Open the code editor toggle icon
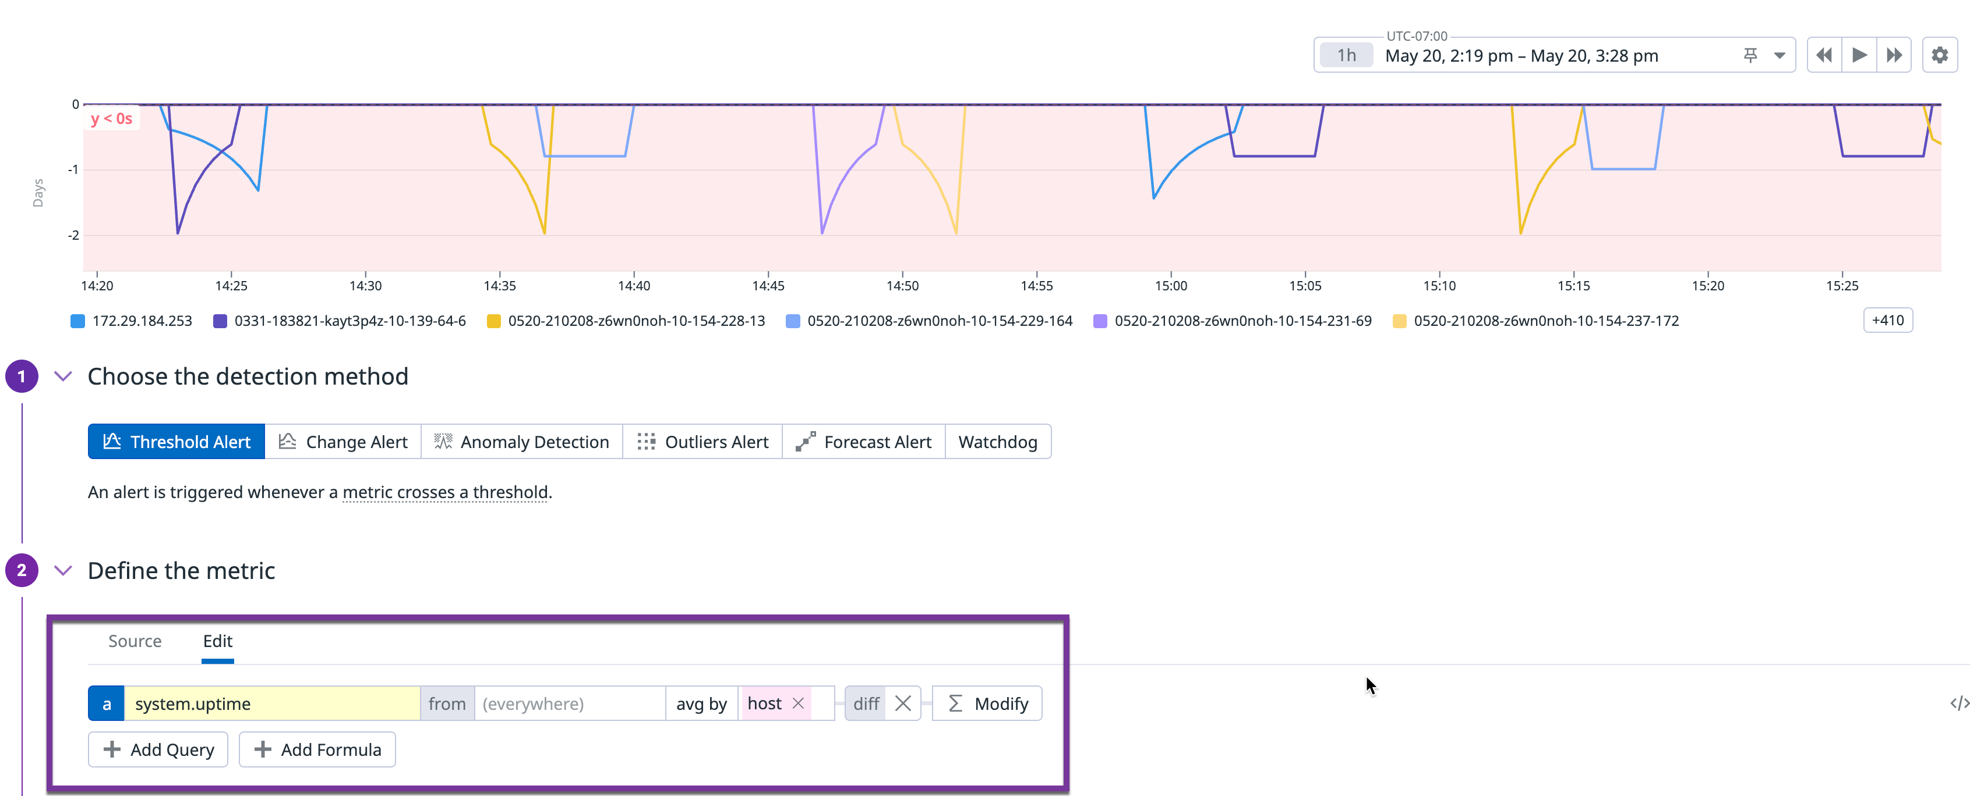 click(x=1958, y=703)
